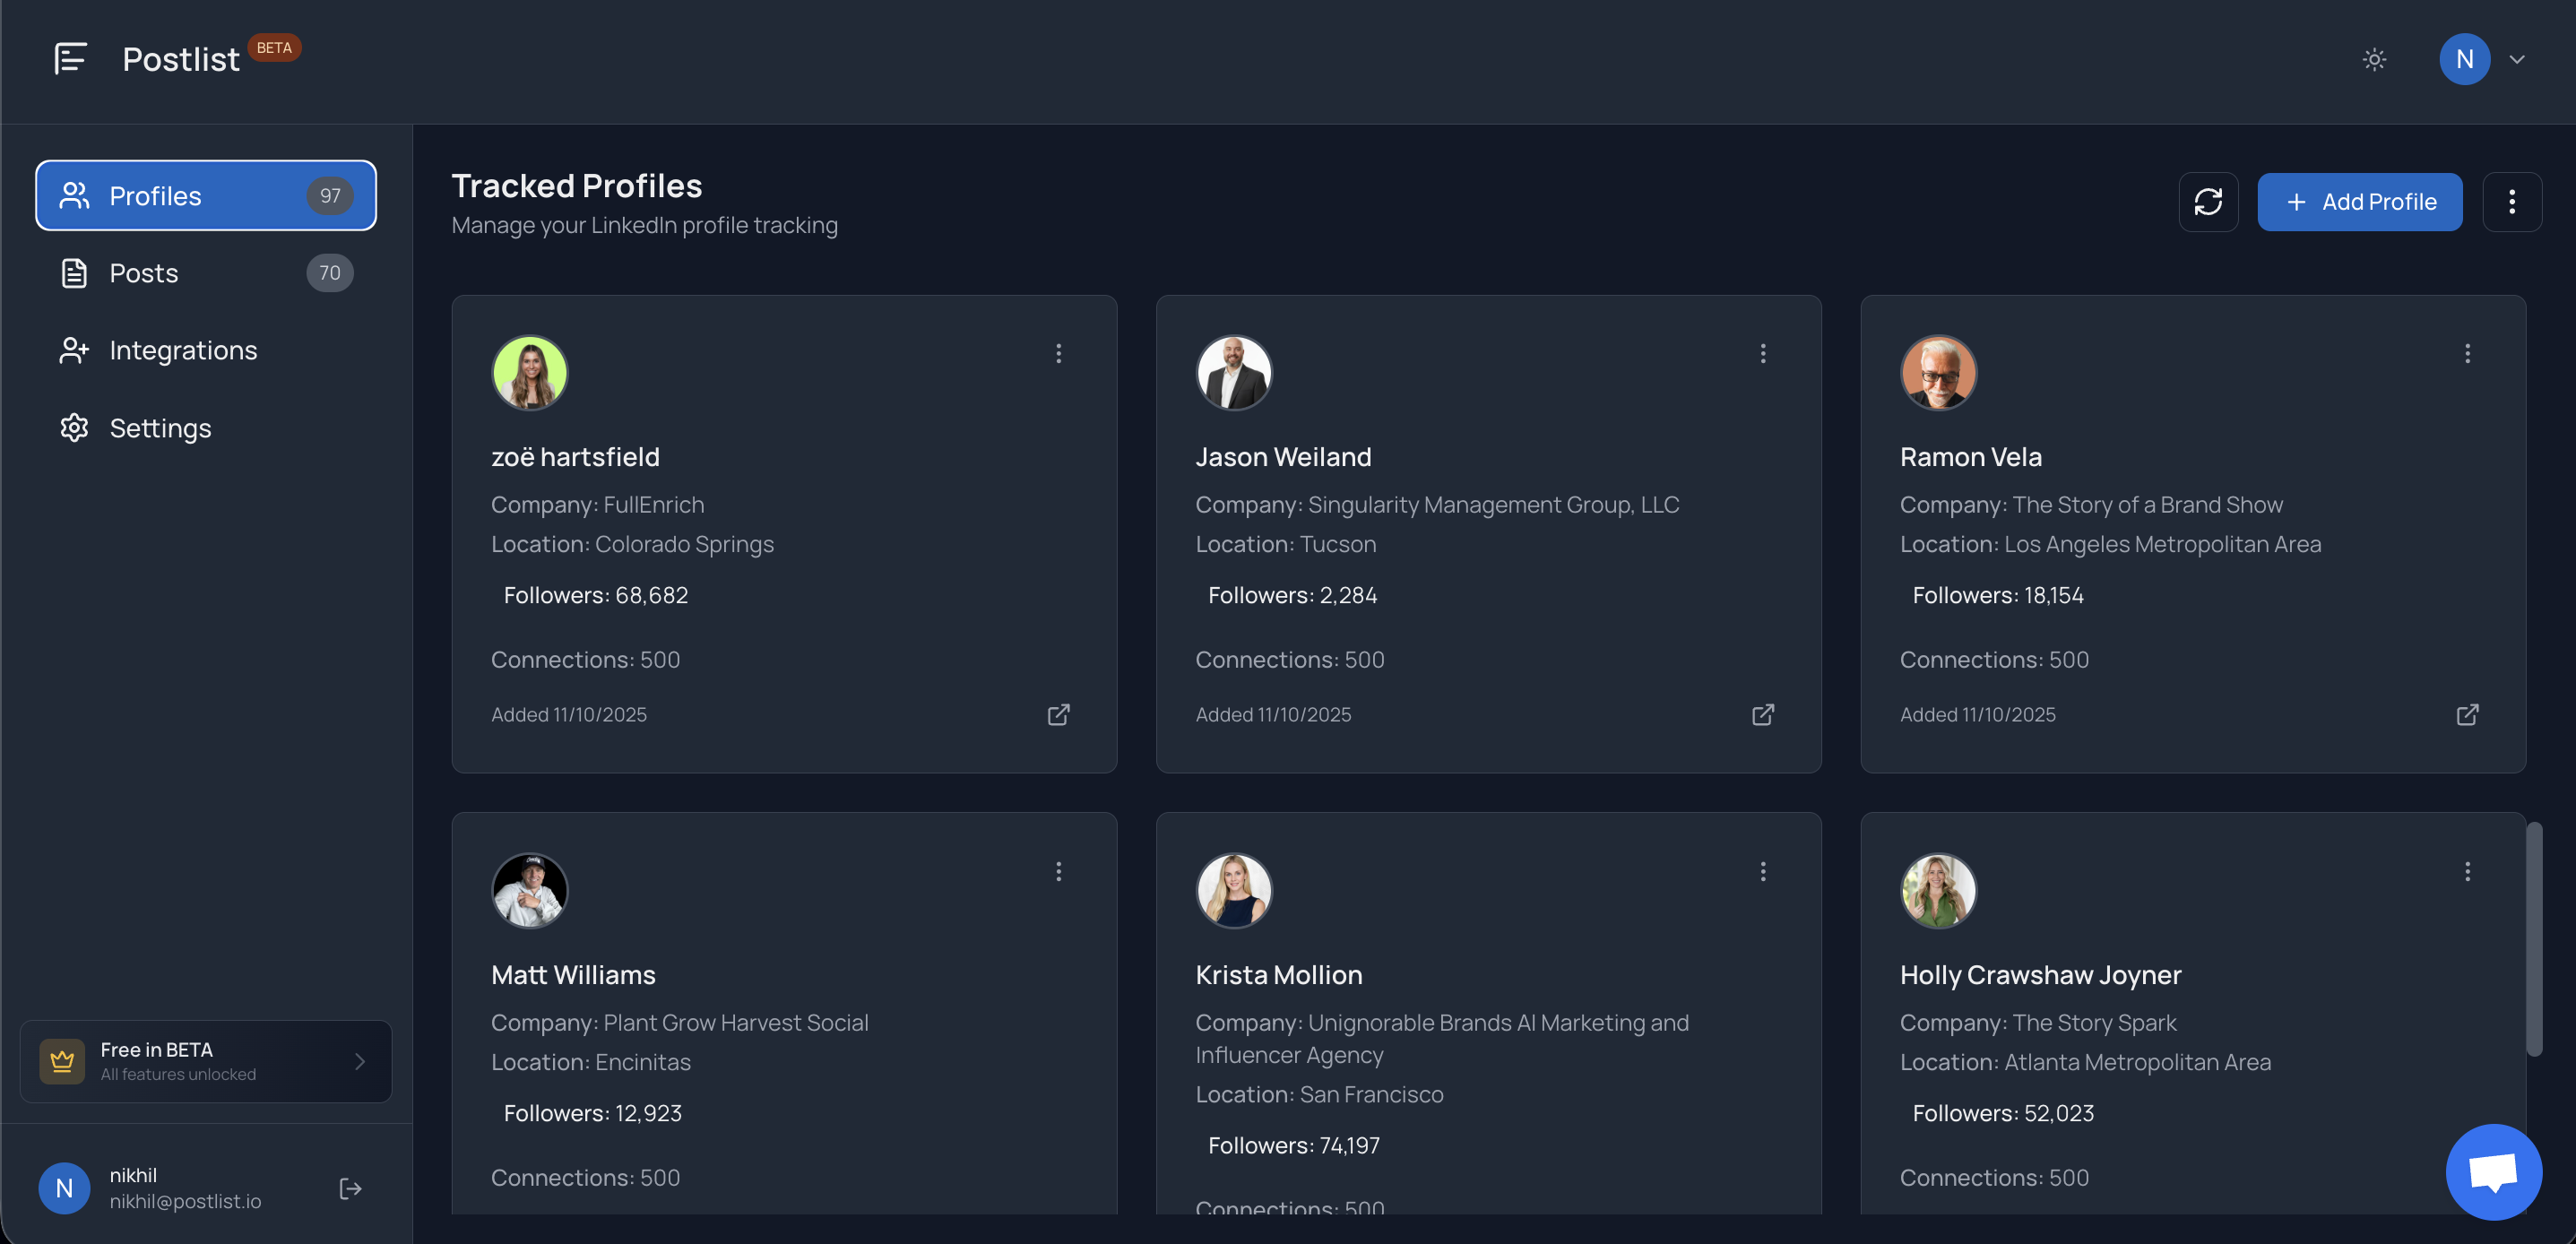Click the log out icon beside nikhil
Screen dimensions: 2576x1244
point(350,1188)
